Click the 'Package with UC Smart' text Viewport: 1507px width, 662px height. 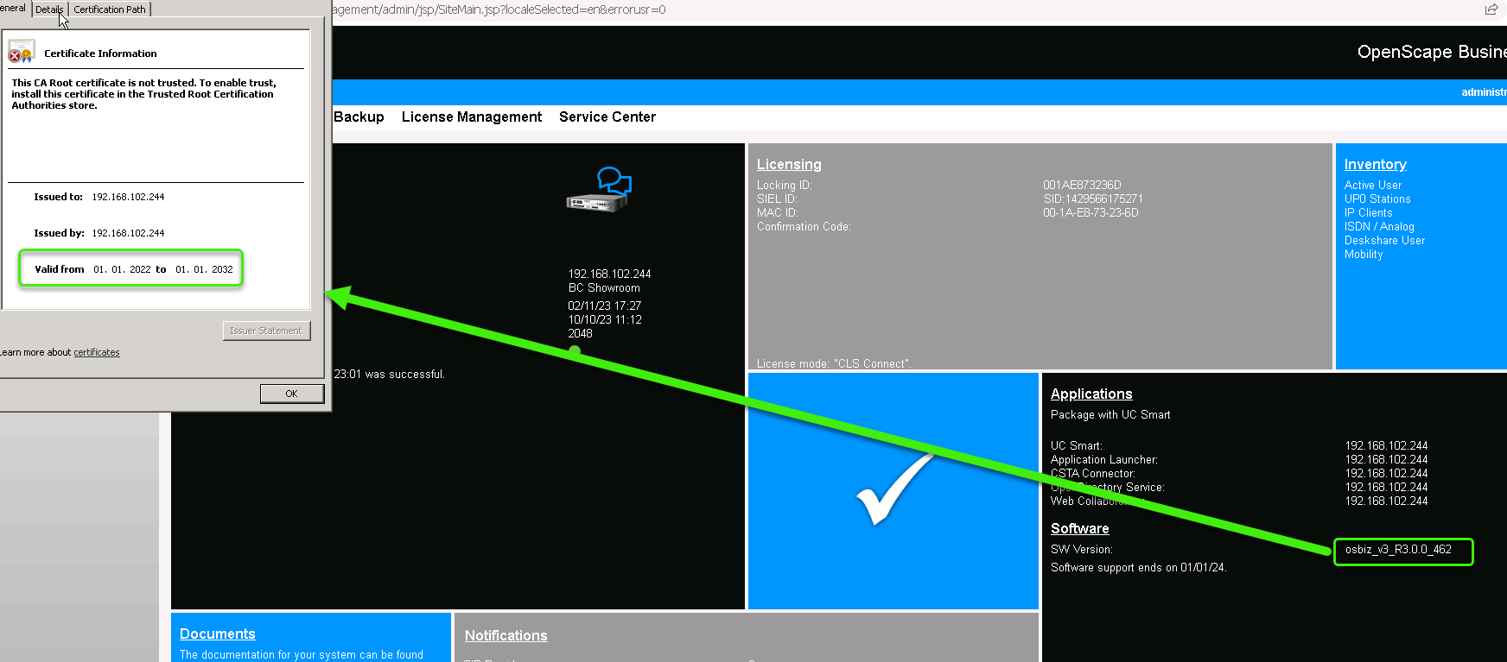(1110, 415)
